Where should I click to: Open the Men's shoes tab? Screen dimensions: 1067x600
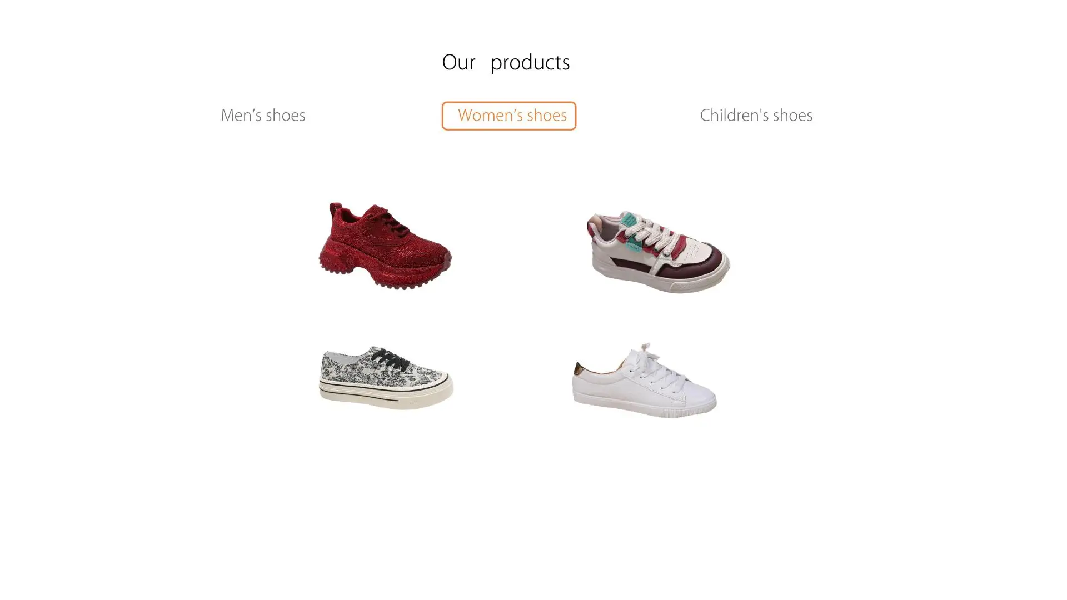coord(263,116)
